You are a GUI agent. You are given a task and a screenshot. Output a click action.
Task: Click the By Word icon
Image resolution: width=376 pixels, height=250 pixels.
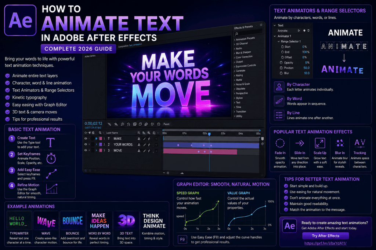pos(279,101)
